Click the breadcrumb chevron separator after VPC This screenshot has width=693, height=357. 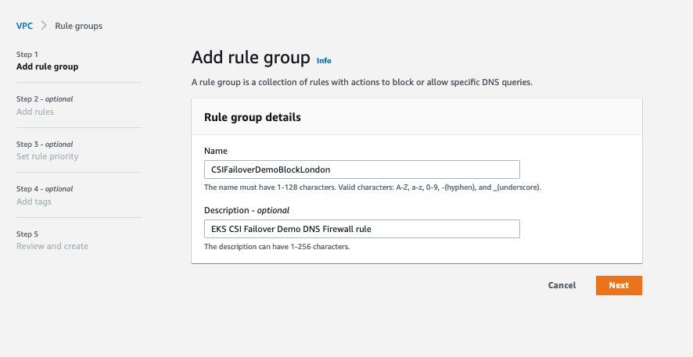44,26
